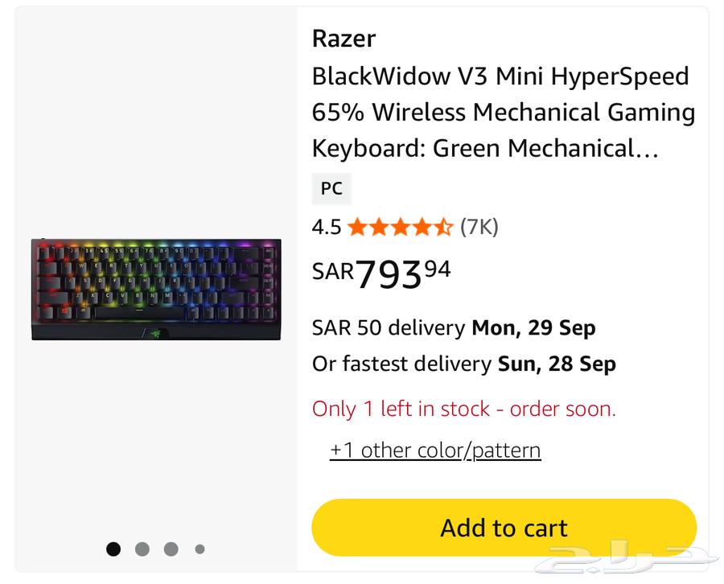Screen dimensions: 724x584
Task: Click the third carousel navigation dot
Action: point(171,549)
